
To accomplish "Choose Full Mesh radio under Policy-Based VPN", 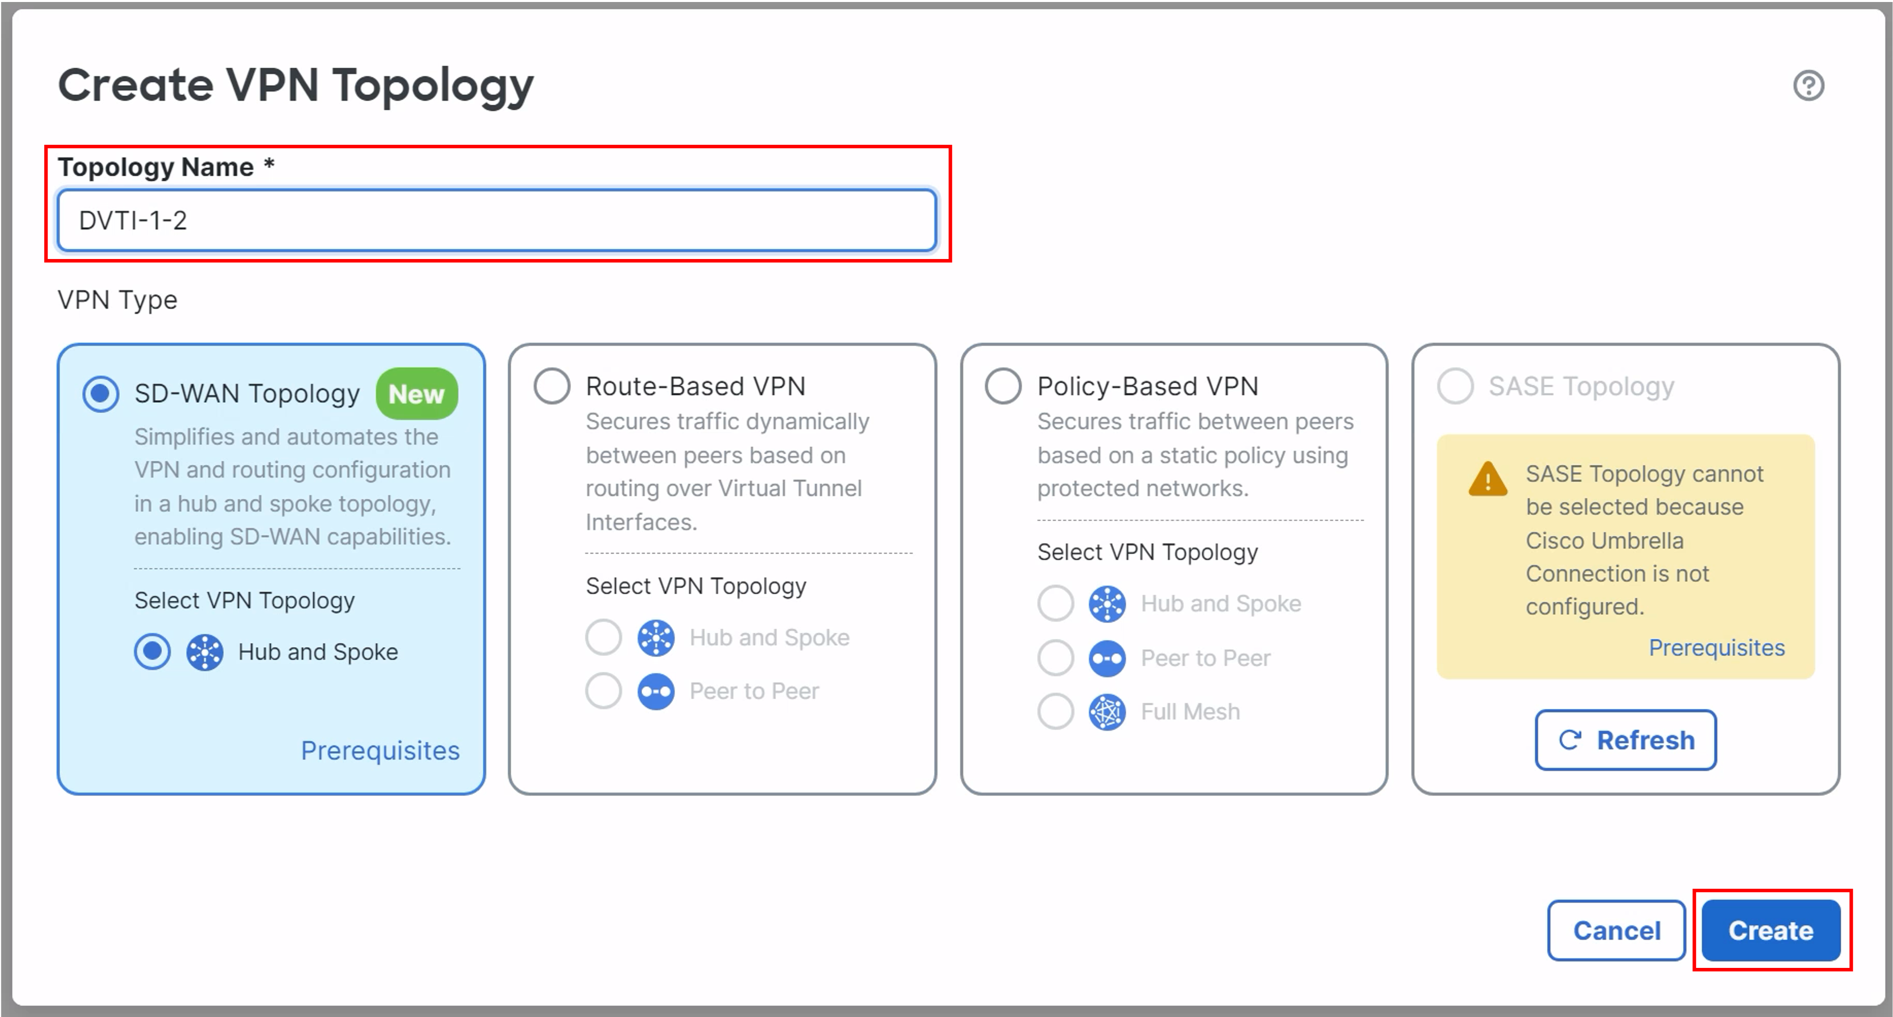I will 1055,711.
